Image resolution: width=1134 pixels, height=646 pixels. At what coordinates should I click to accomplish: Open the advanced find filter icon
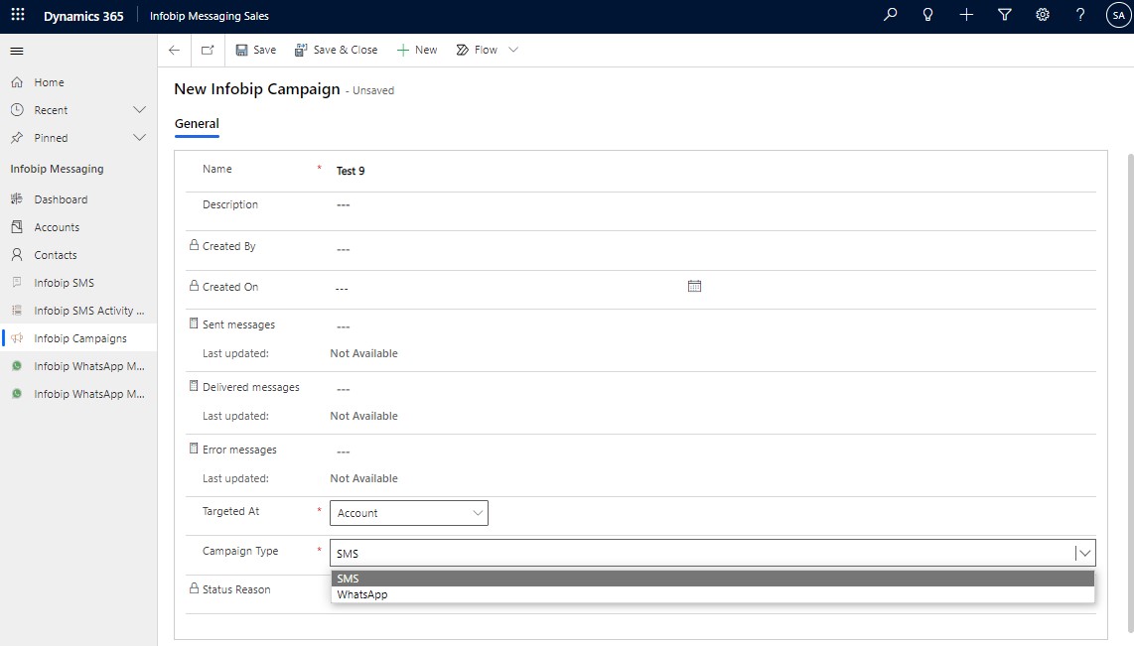pyautogui.click(x=1004, y=15)
